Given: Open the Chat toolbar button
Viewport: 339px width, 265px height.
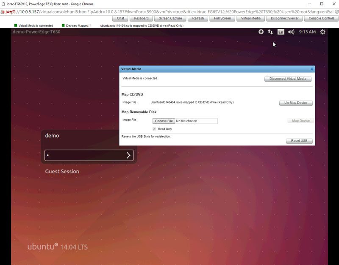Looking at the screenshot, I should pos(120,18).
